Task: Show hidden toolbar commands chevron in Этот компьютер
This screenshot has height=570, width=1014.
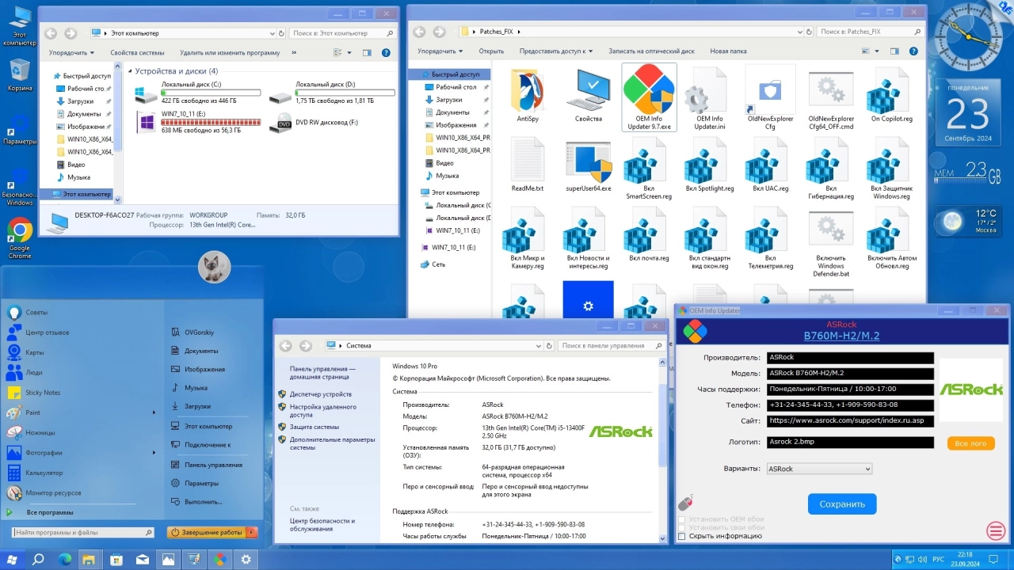Action: [x=294, y=52]
